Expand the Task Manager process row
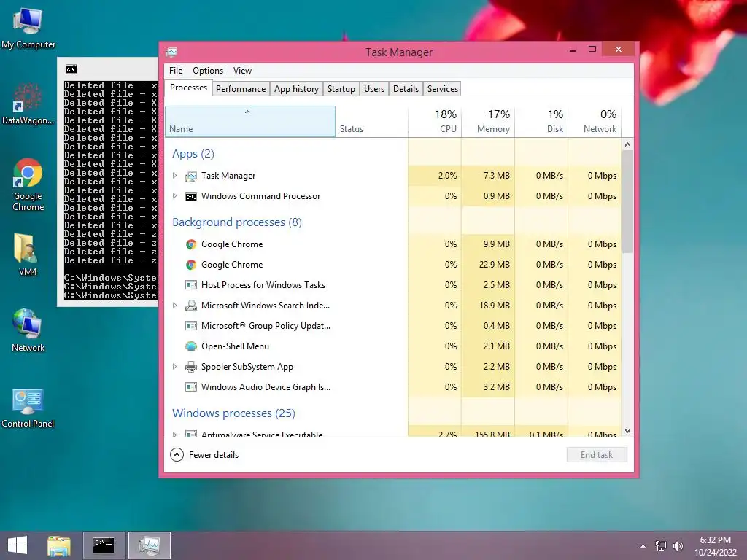The height and width of the screenshot is (560, 747). (175, 176)
